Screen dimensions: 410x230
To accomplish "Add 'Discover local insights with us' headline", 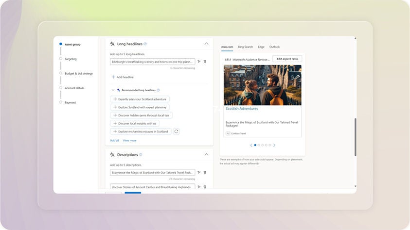I will pos(135,123).
